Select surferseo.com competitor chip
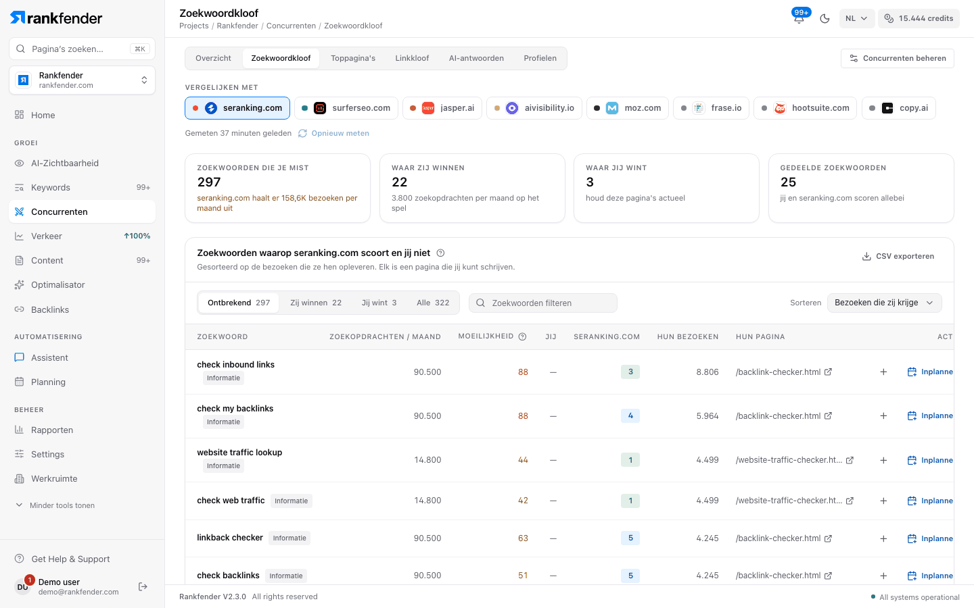This screenshot has height=608, width=974. (346, 108)
